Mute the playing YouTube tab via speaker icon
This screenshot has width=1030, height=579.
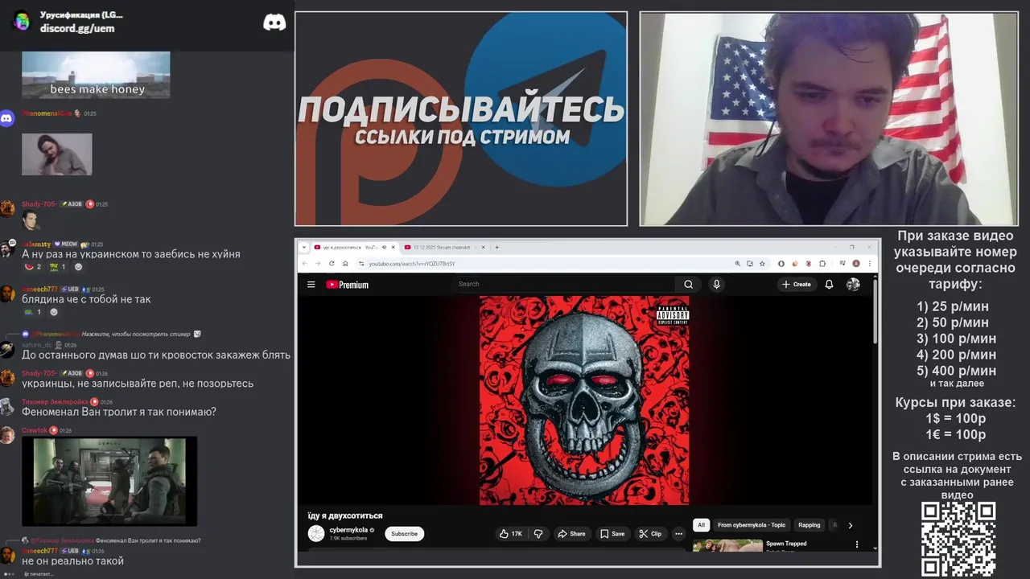click(x=384, y=247)
